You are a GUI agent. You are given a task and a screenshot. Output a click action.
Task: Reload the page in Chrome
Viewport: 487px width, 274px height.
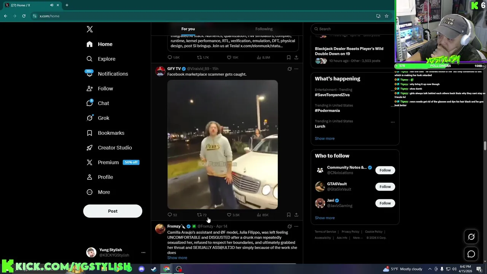coord(24,16)
